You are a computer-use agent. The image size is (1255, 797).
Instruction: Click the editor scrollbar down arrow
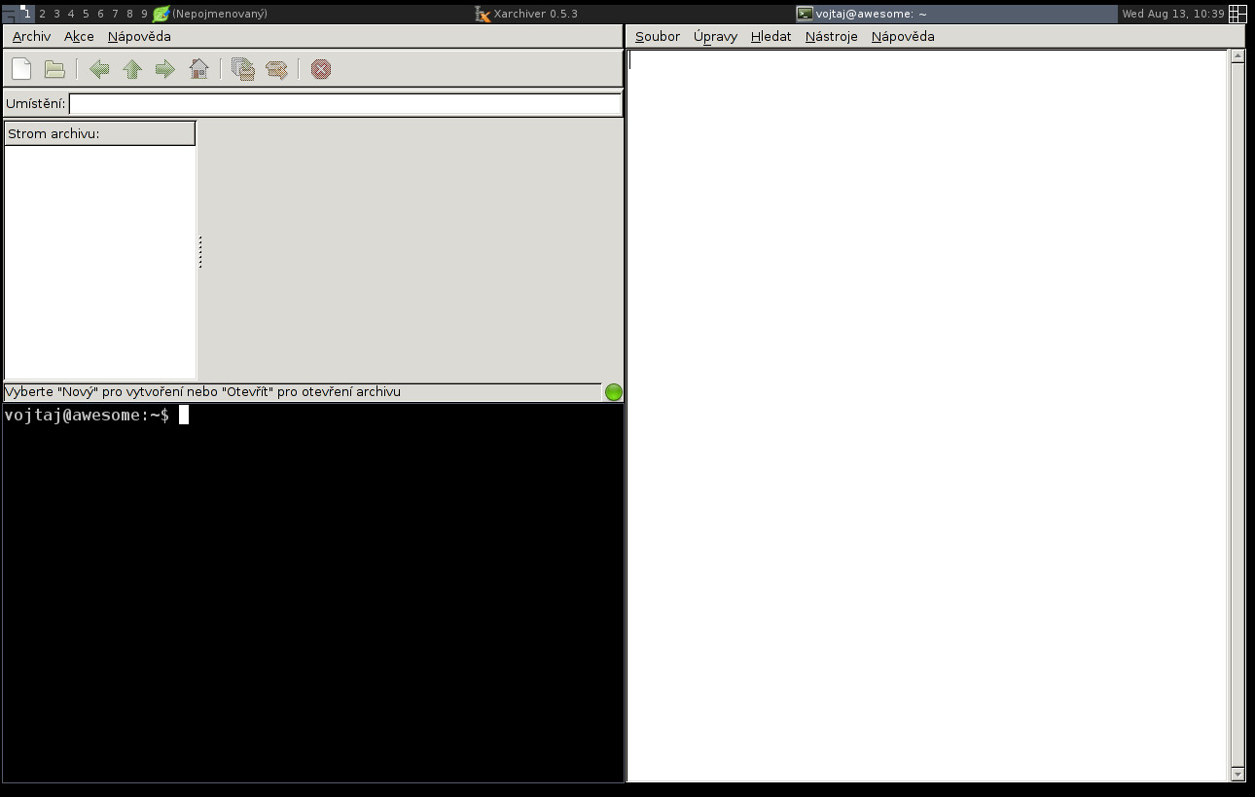(x=1237, y=775)
